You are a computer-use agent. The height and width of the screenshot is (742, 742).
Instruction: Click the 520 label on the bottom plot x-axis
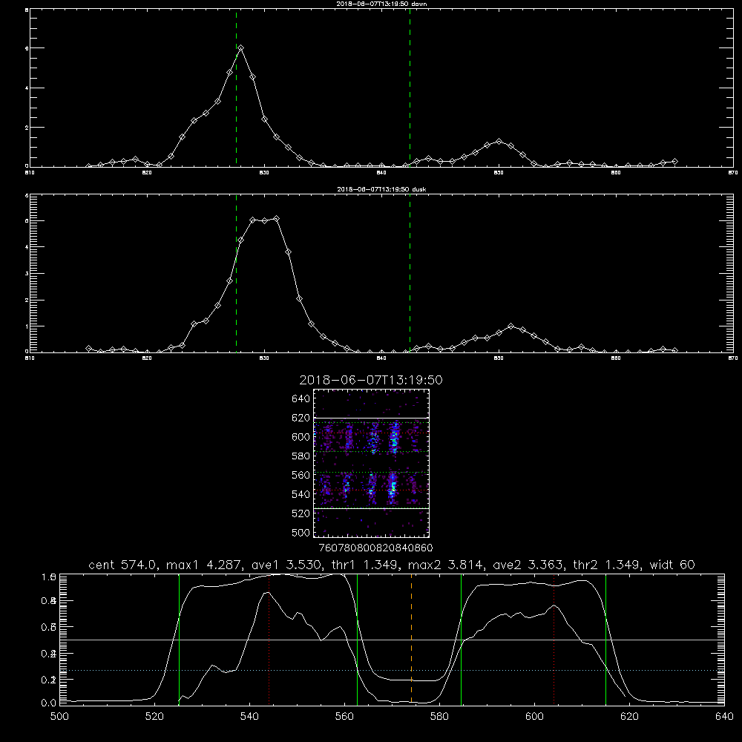tap(155, 717)
